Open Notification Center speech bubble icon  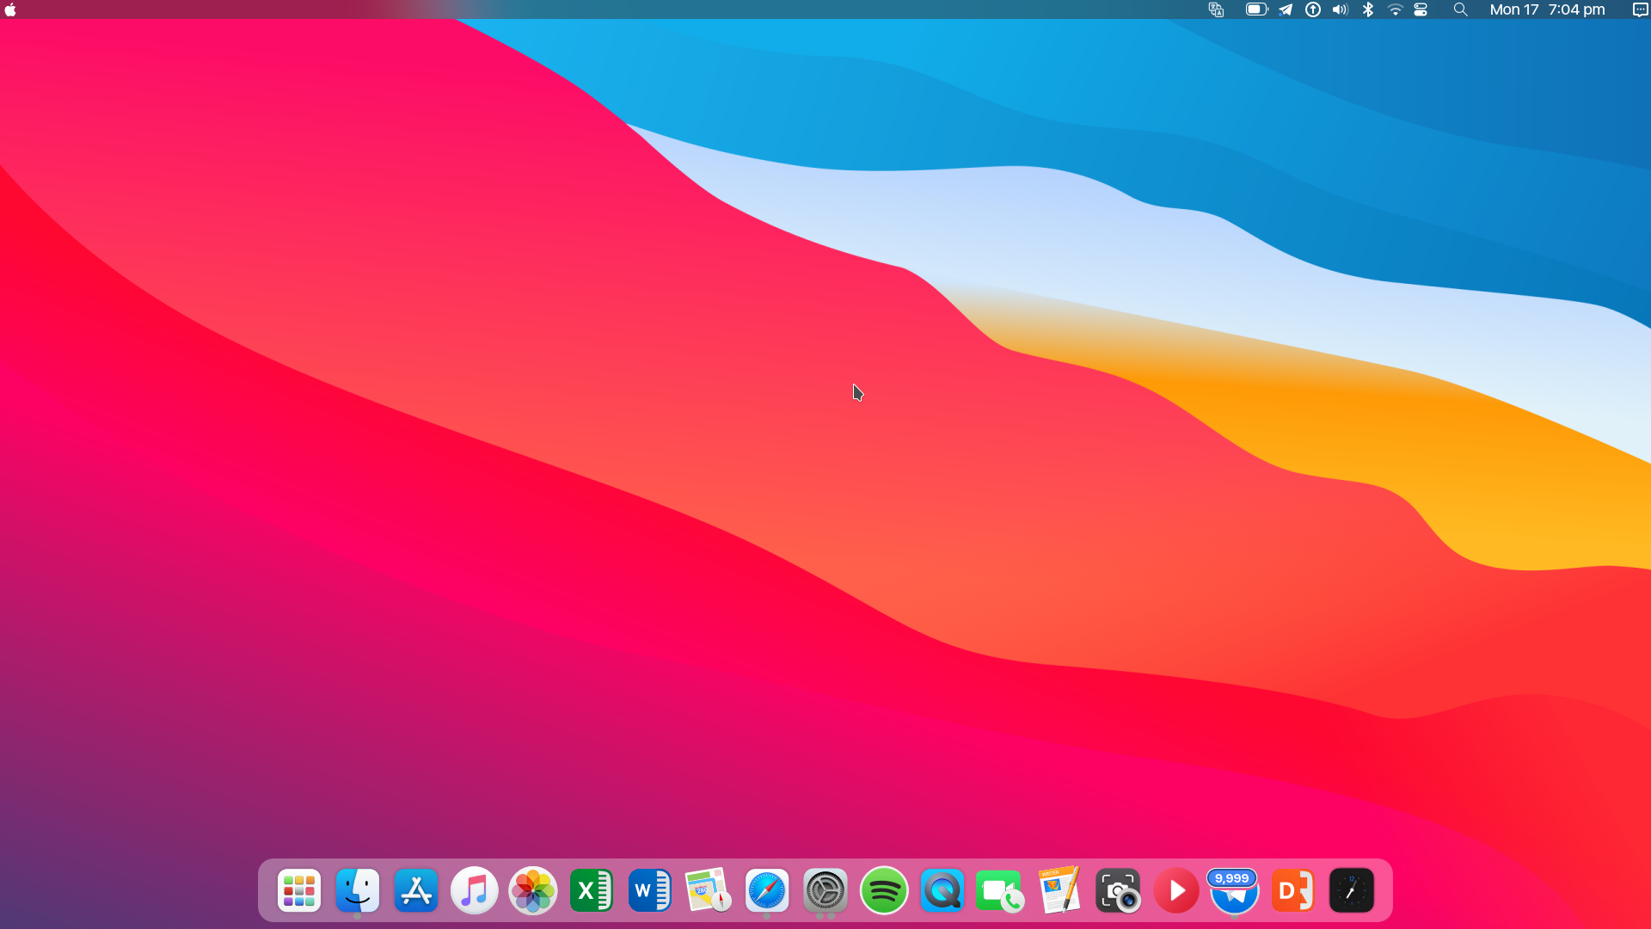(1640, 9)
